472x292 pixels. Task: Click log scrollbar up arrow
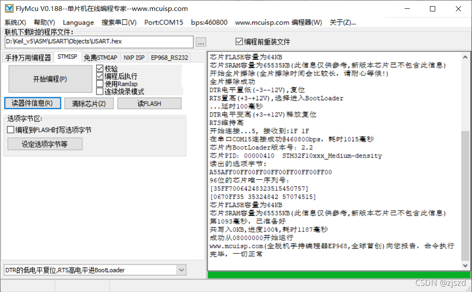point(465,57)
